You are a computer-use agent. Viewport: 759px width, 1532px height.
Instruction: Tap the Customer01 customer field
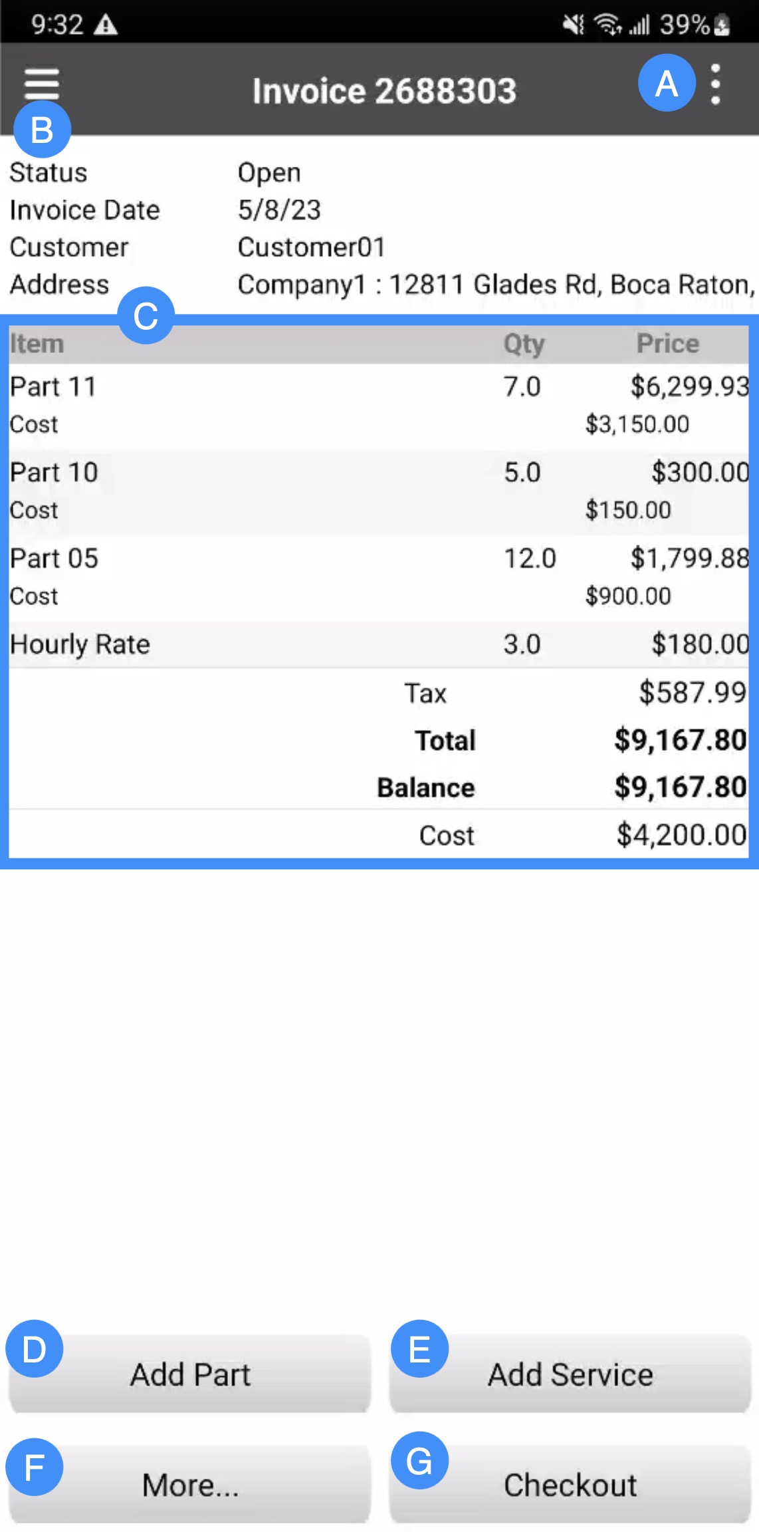(312, 247)
